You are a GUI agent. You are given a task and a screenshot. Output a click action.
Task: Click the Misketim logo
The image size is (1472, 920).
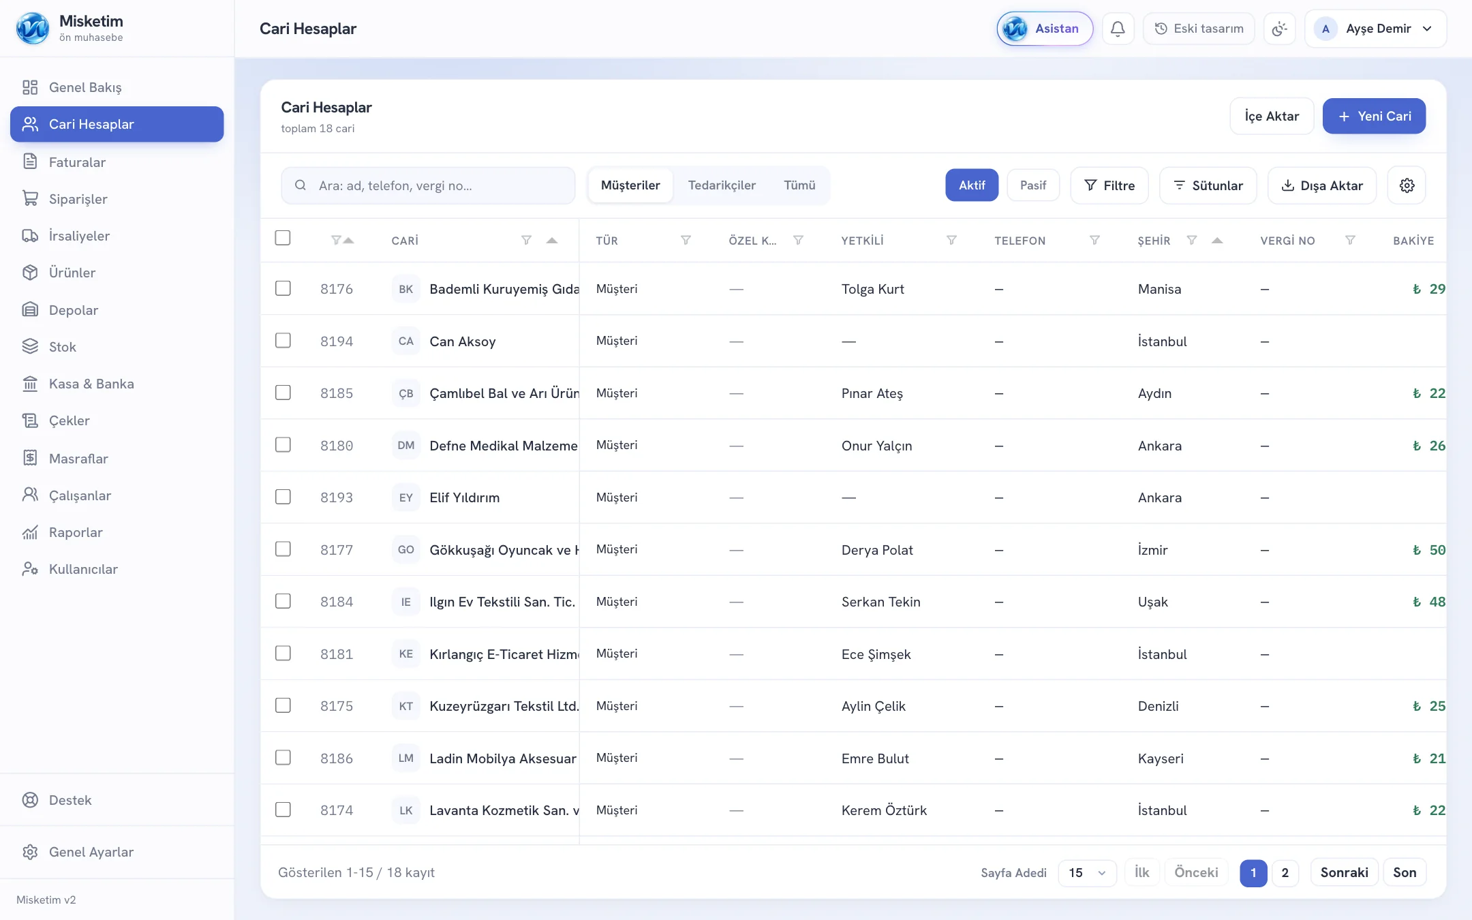coord(33,29)
